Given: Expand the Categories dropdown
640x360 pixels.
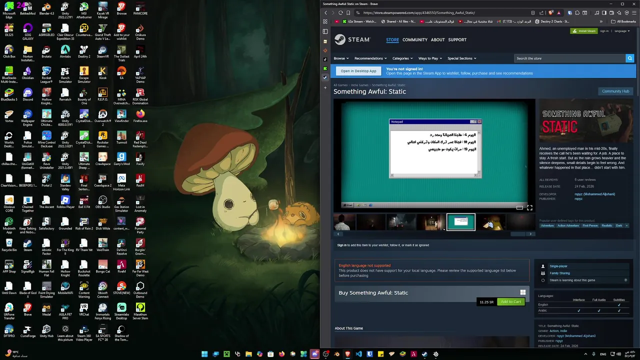Looking at the screenshot, I should (x=402, y=58).
